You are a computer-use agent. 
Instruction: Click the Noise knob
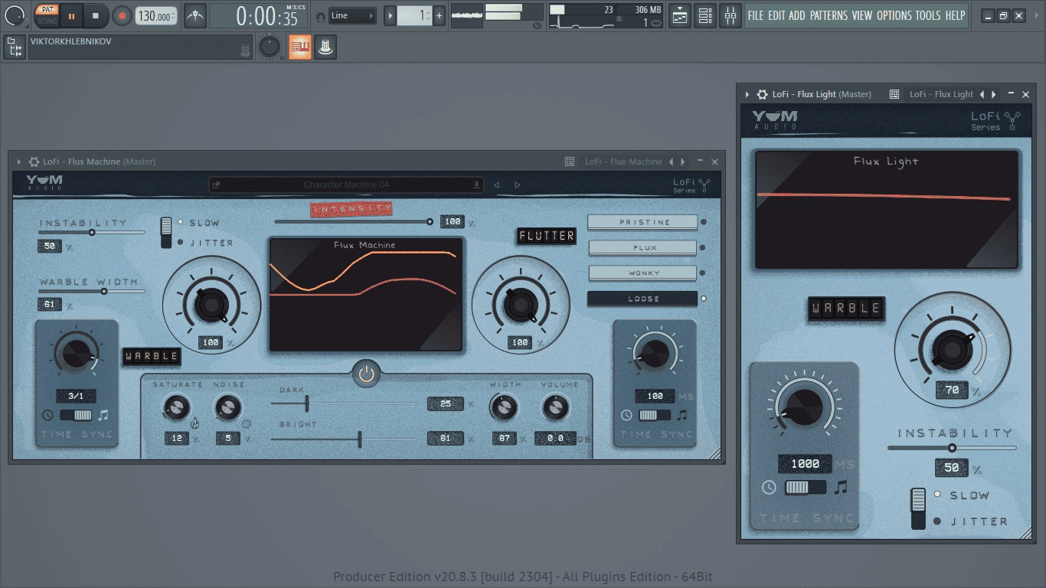[x=227, y=407]
